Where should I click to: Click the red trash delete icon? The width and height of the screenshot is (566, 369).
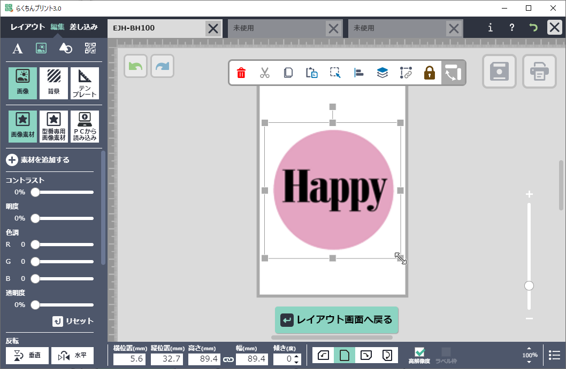(241, 73)
